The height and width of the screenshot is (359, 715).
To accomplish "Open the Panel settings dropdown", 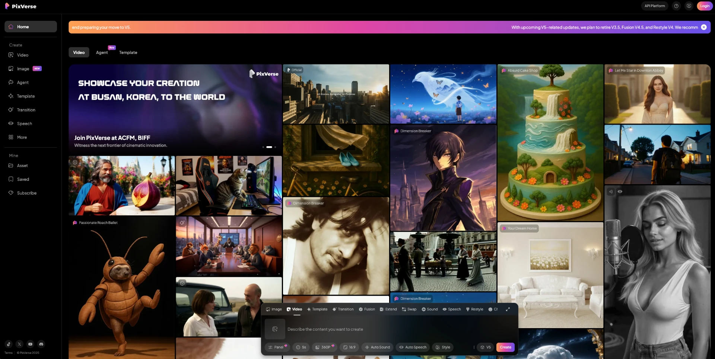I will coord(277,347).
